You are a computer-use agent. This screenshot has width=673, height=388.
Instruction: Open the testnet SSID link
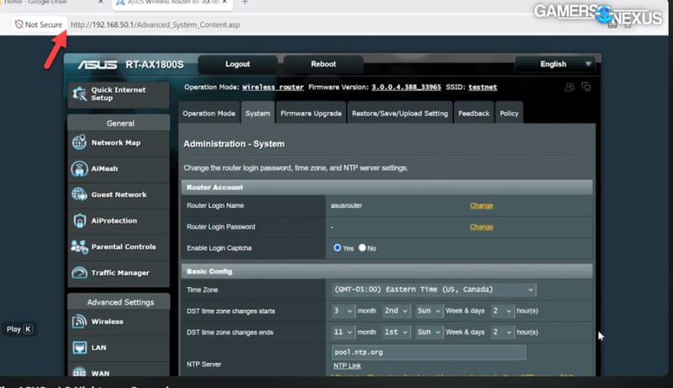[482, 88]
